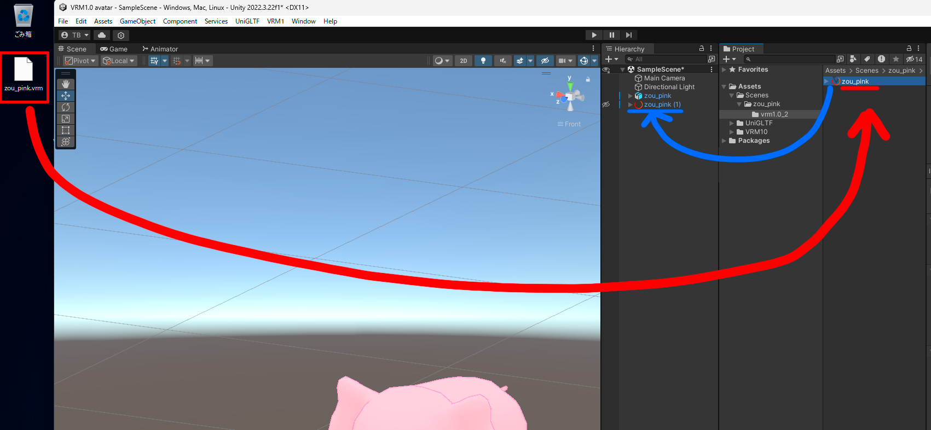This screenshot has width=931, height=430.
Task: Toggle scene lighting bulb
Action: [483, 61]
